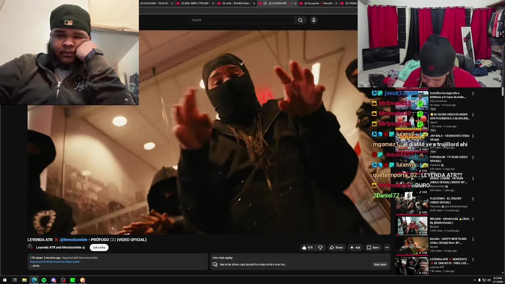Open the Ask AI button

(355, 248)
